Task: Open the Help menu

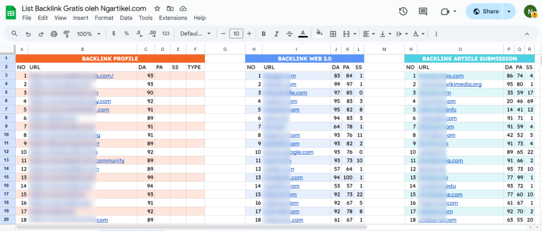Action: click(x=200, y=18)
